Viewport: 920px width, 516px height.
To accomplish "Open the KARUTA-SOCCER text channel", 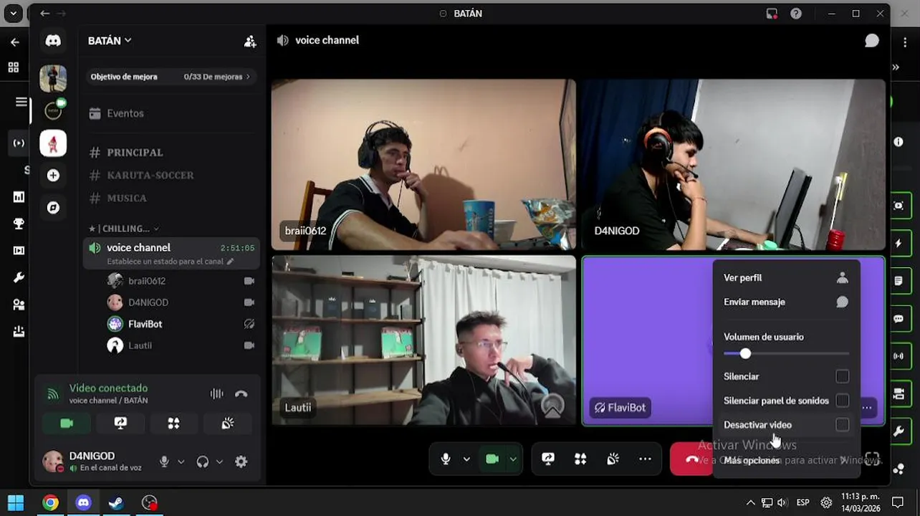I will (171, 175).
